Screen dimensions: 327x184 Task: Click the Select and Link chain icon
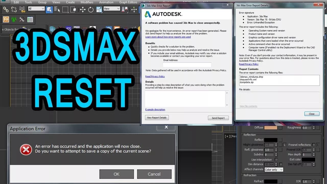click(6, 10)
